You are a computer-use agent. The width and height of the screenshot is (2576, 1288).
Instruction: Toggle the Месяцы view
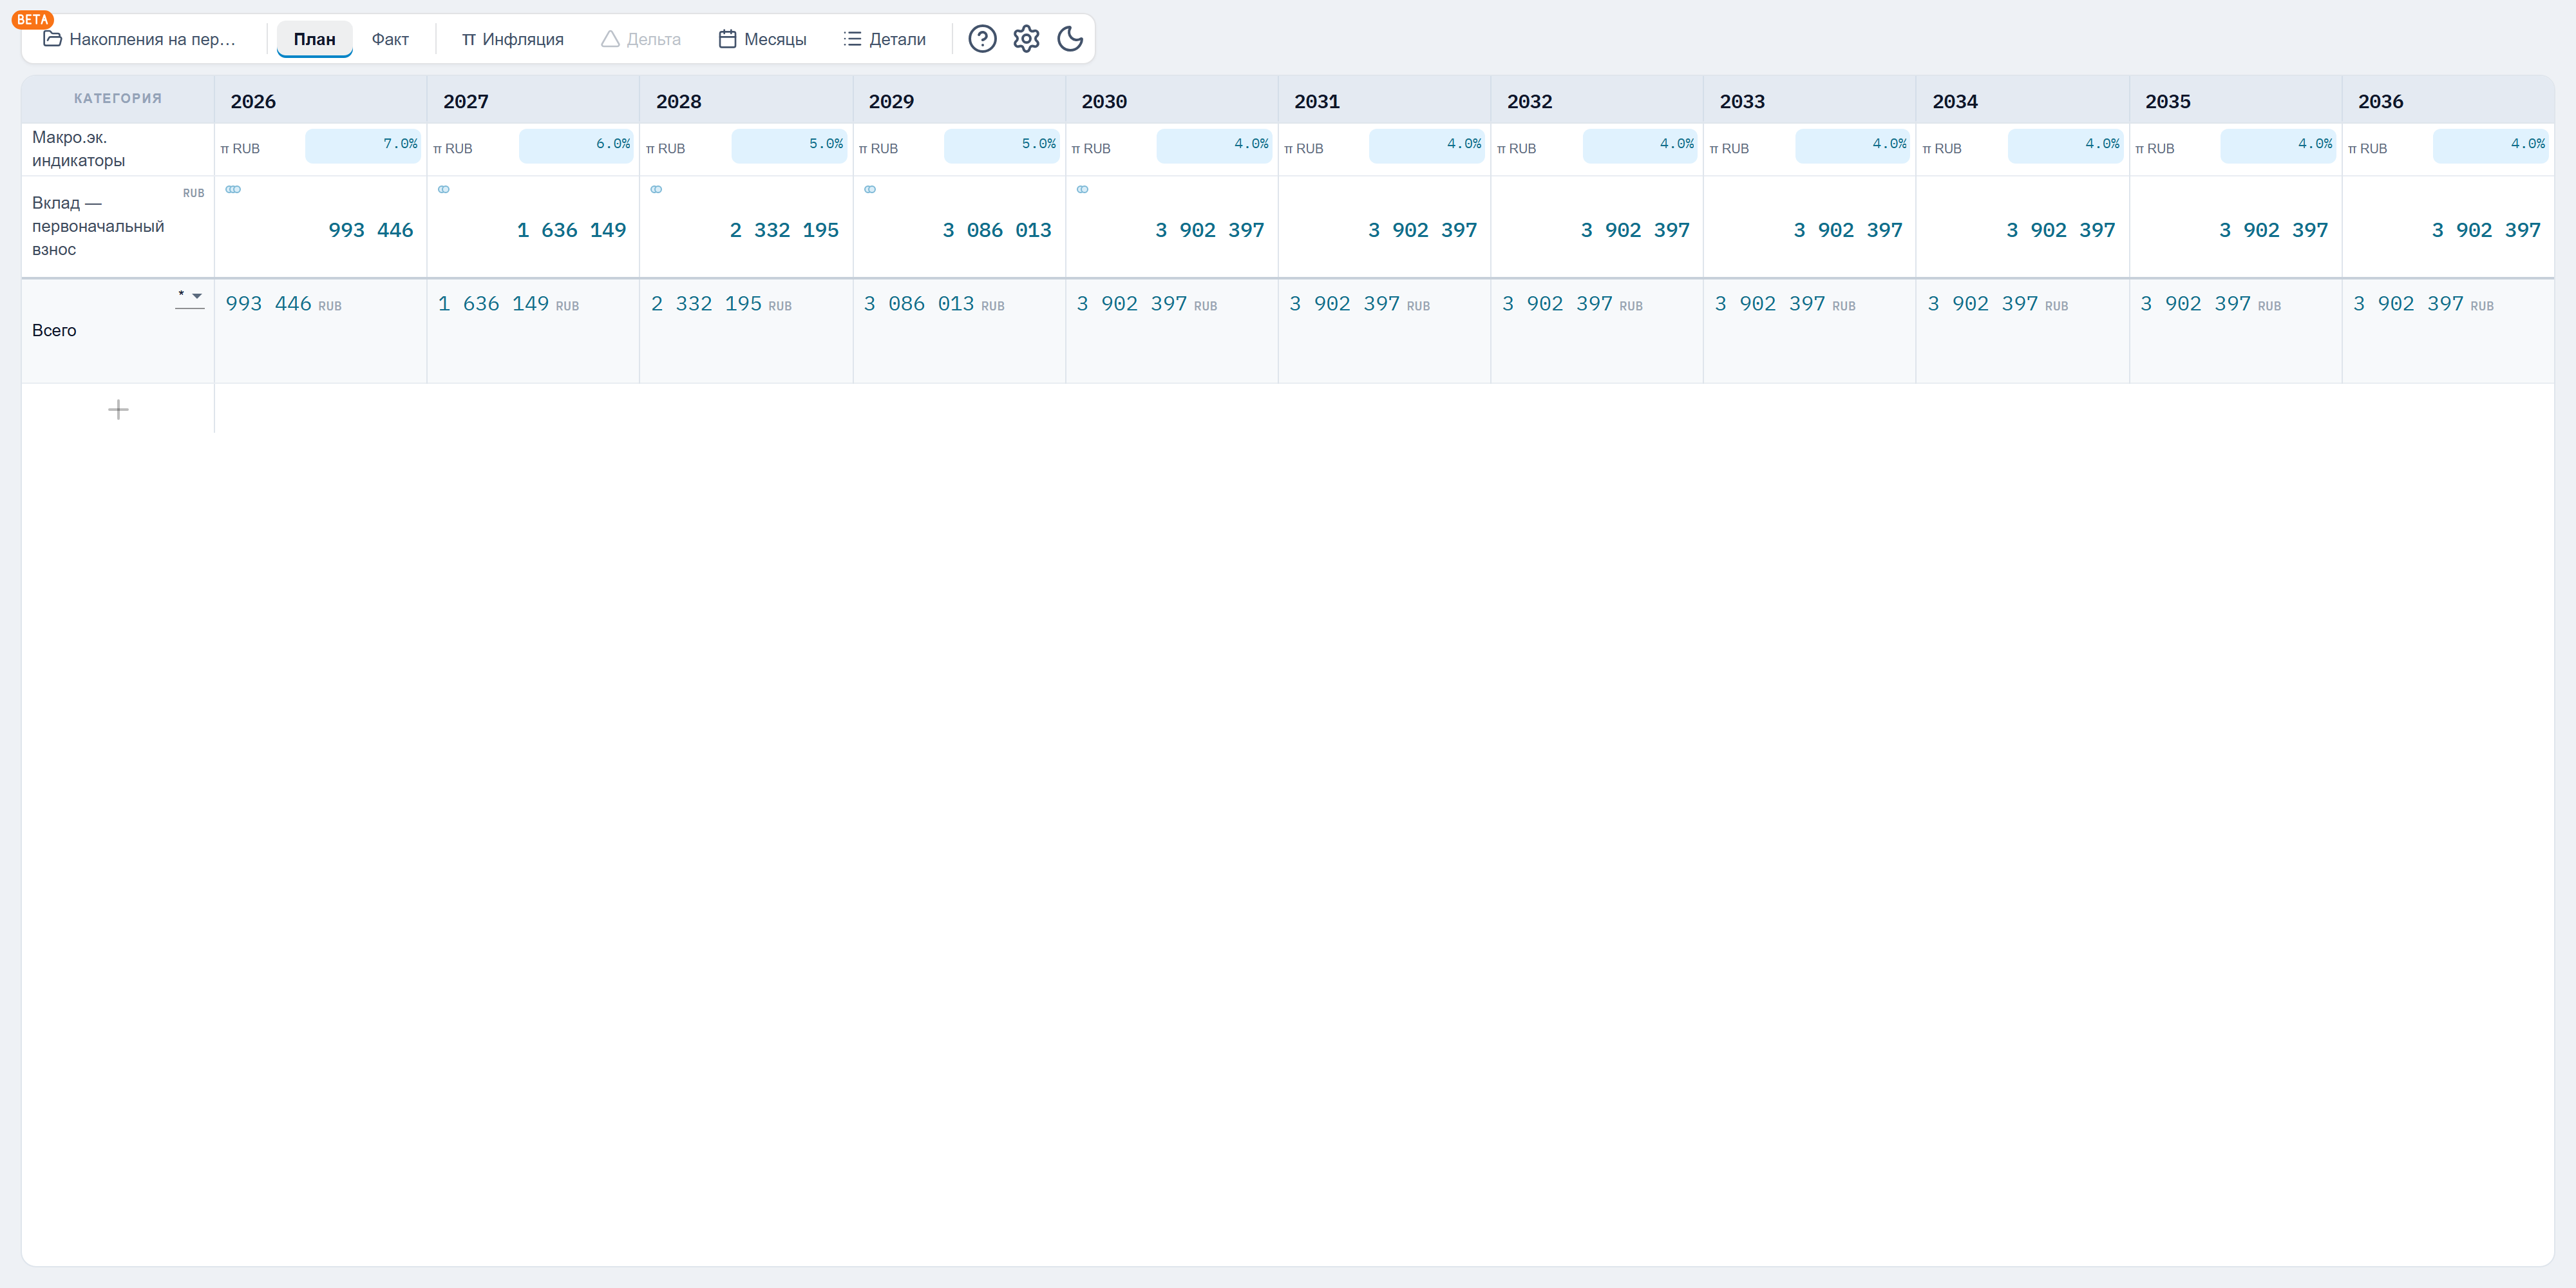(x=763, y=39)
